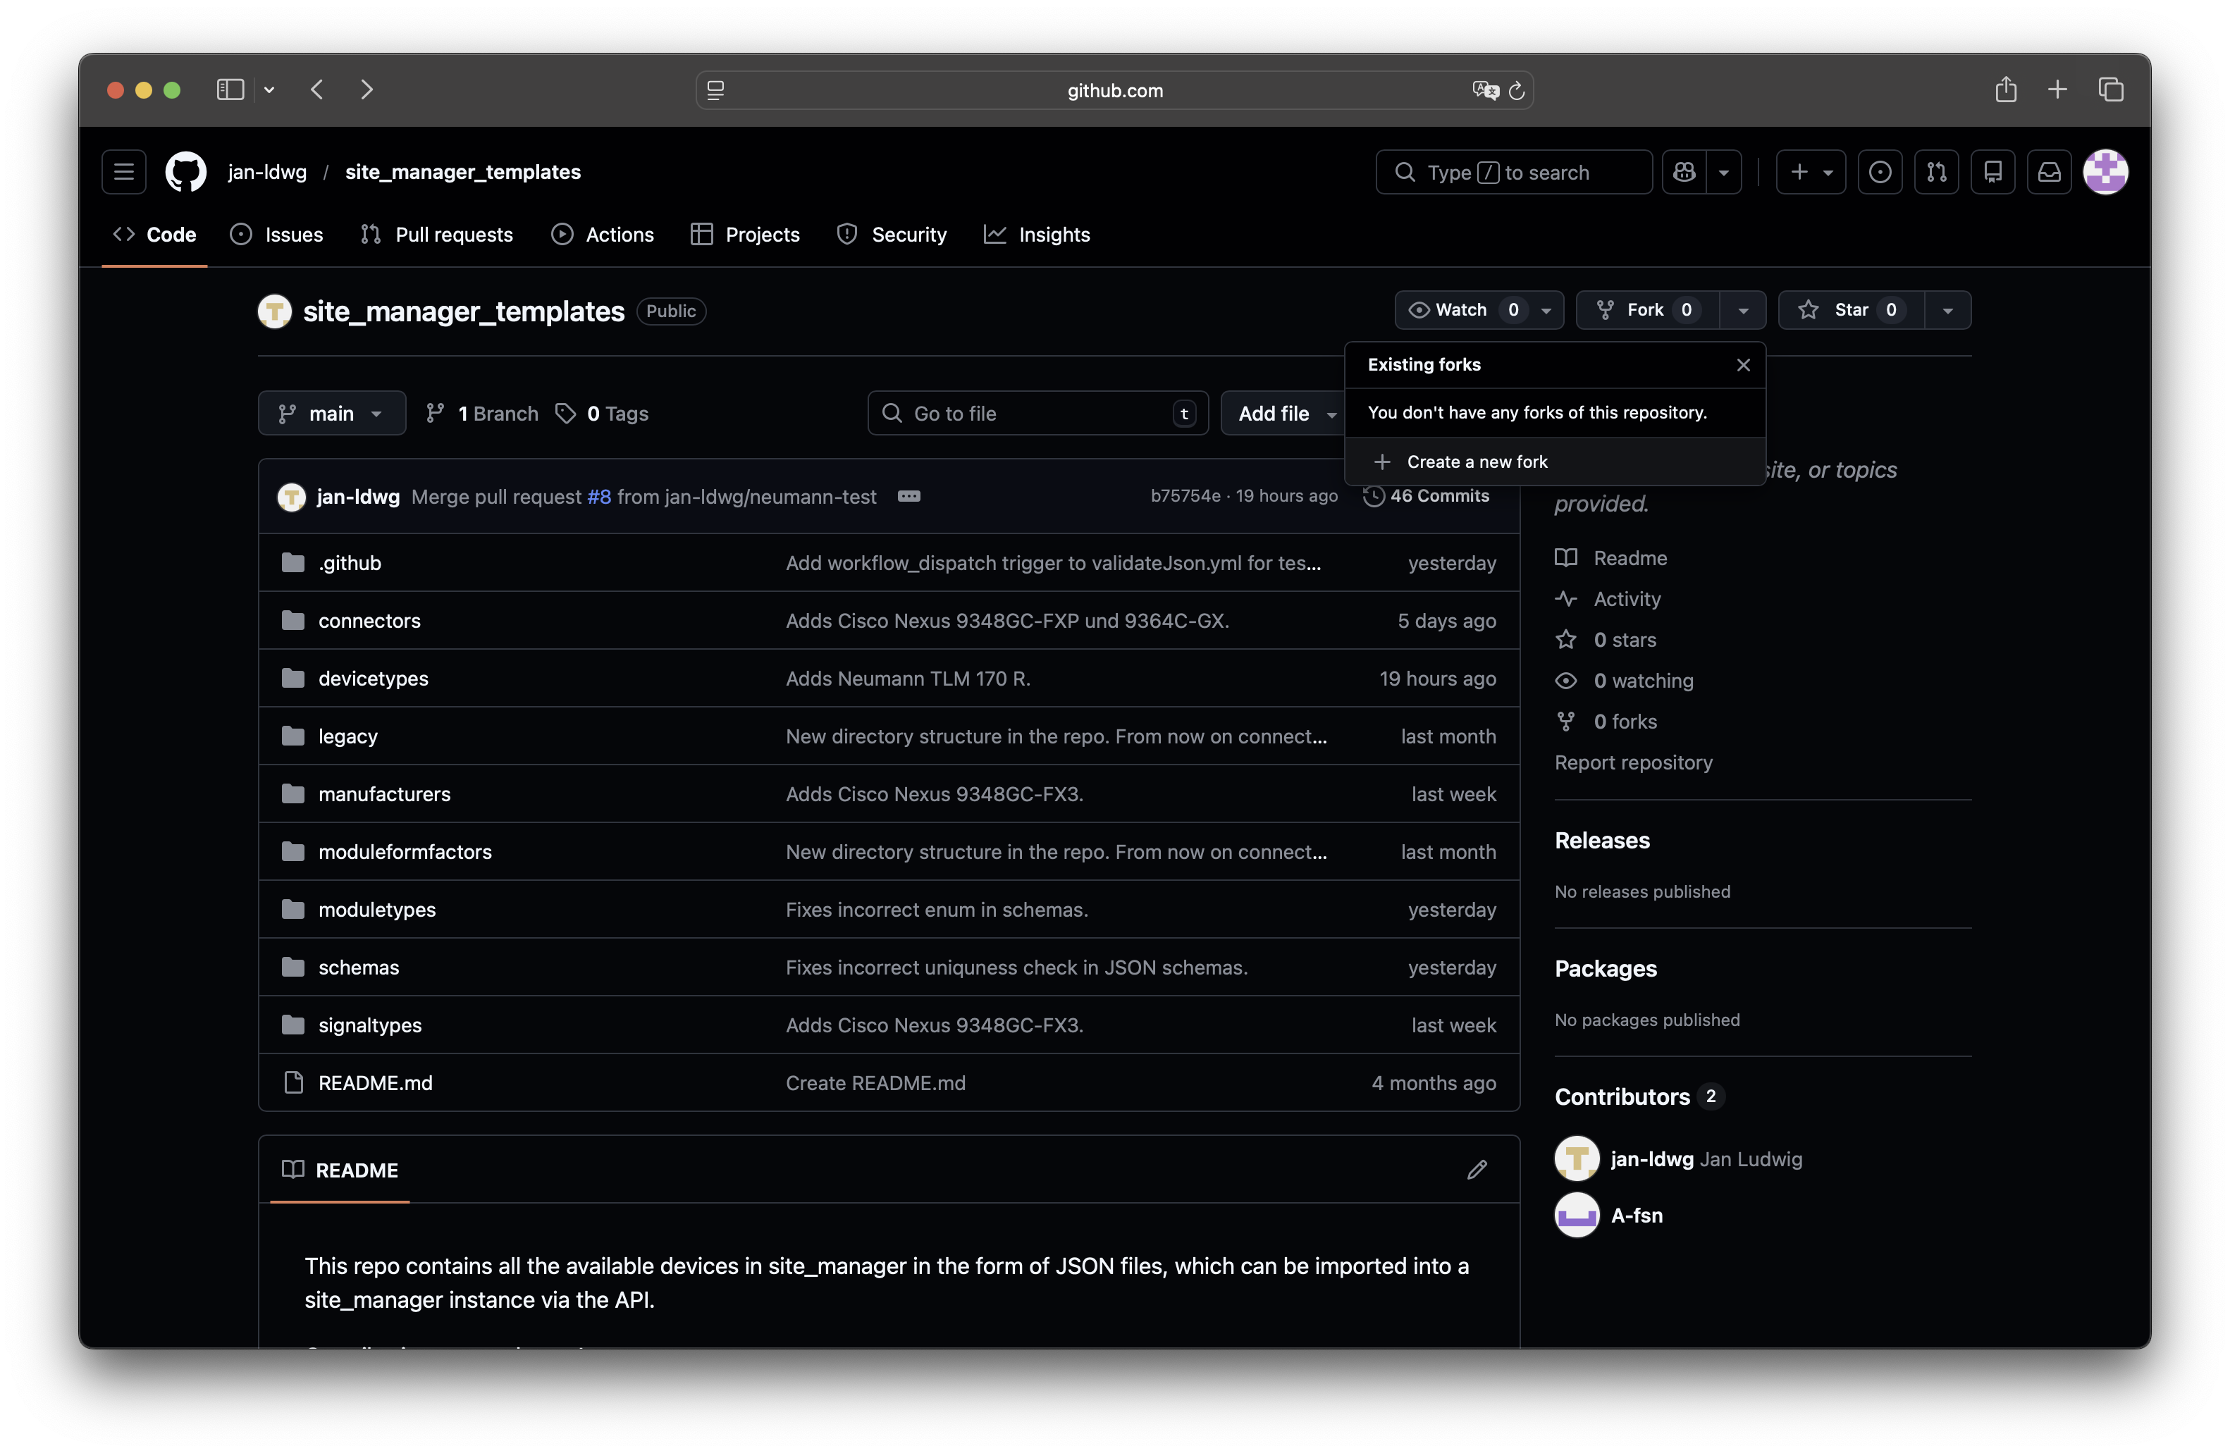Viewport: 2230px width, 1453px height.
Task: Open the pull requests header icon
Action: pyautogui.click(x=1936, y=173)
